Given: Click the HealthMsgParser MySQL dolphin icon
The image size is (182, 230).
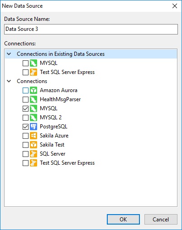Looking at the screenshot, I should [x=34, y=99].
